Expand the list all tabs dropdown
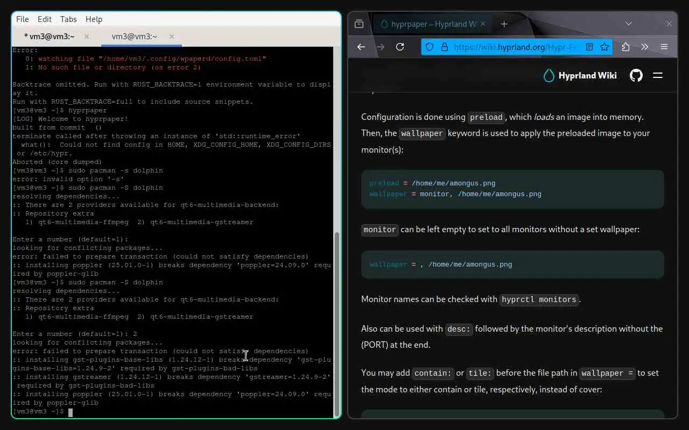Image resolution: width=689 pixels, height=430 pixels. (x=628, y=24)
